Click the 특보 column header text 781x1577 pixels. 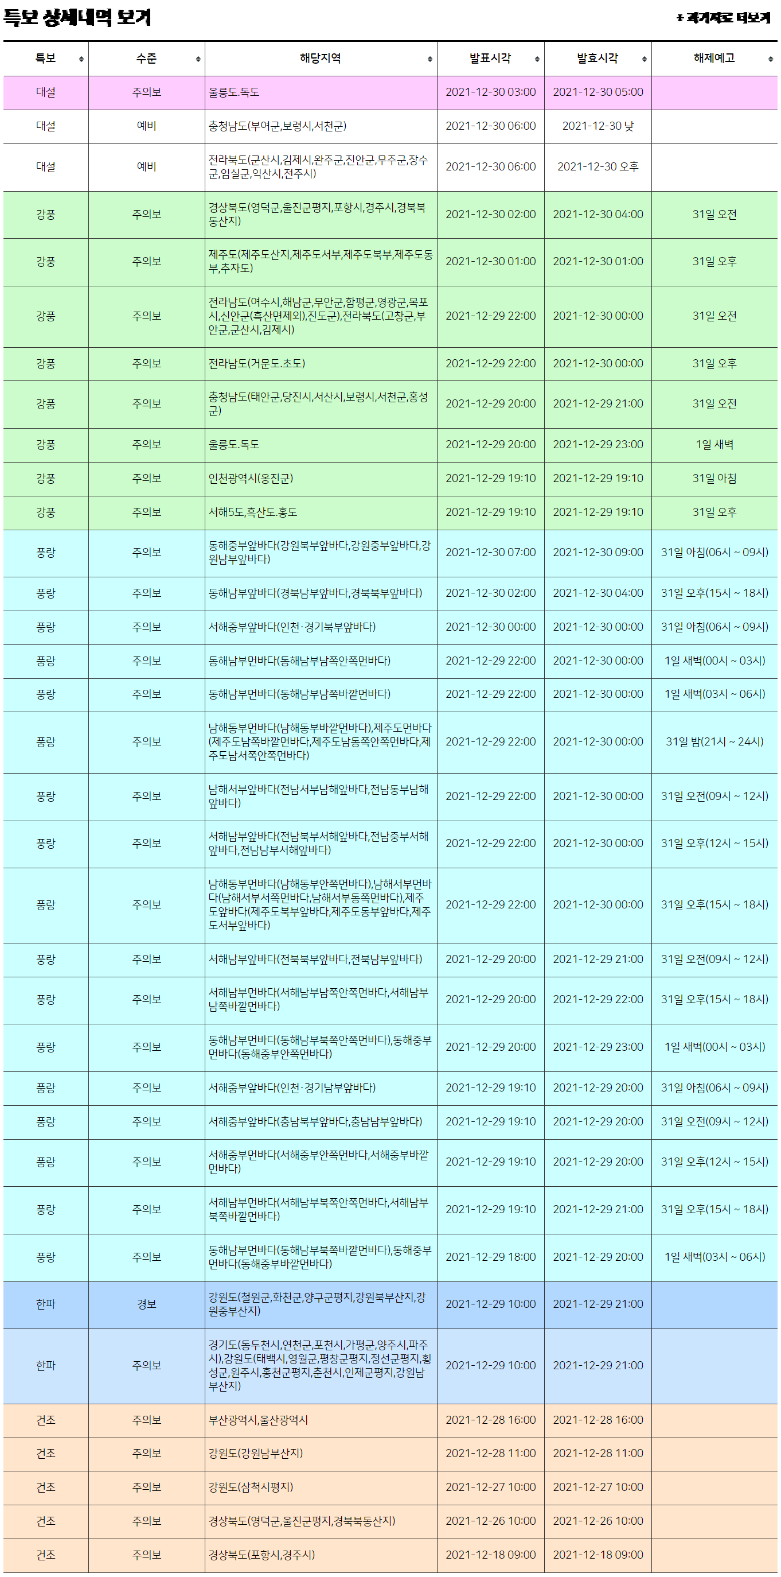[45, 58]
